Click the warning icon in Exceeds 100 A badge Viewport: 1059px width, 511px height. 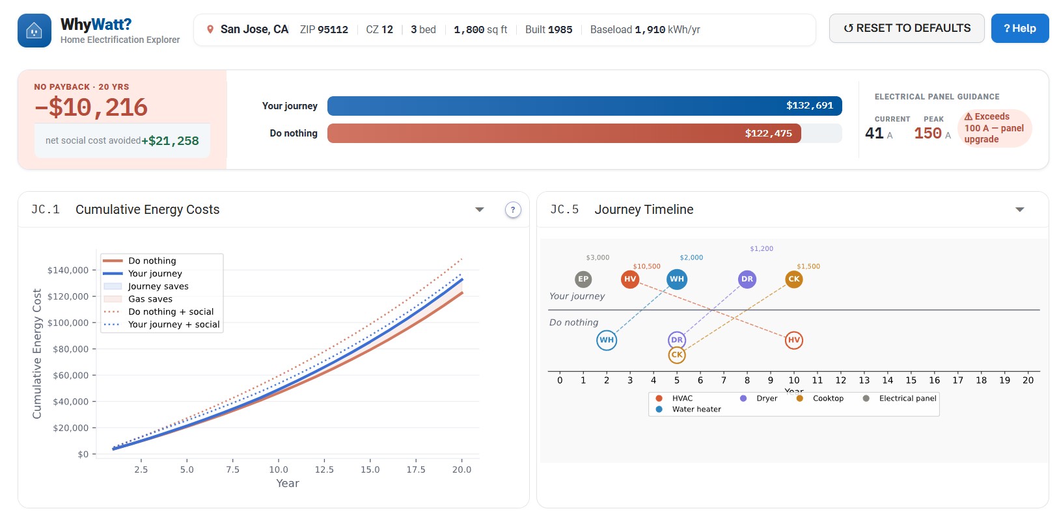[969, 116]
